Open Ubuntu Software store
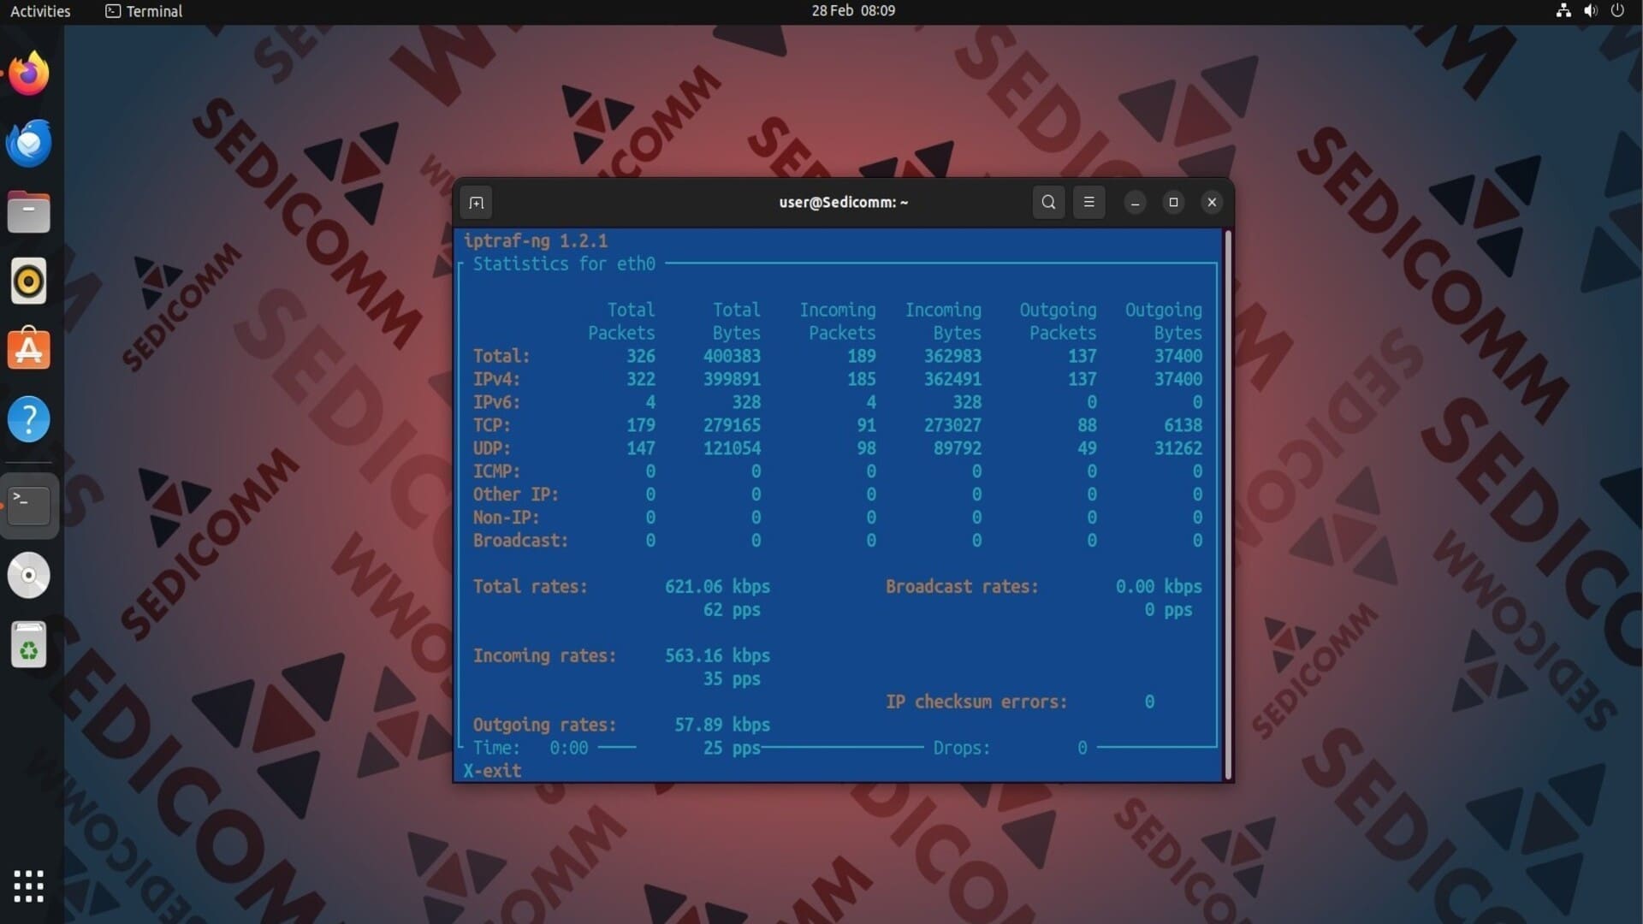 point(29,350)
